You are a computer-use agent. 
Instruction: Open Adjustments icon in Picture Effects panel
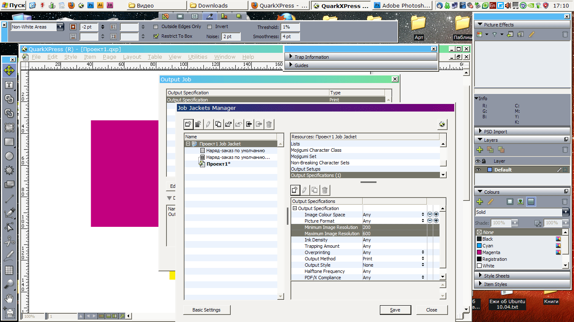click(479, 34)
